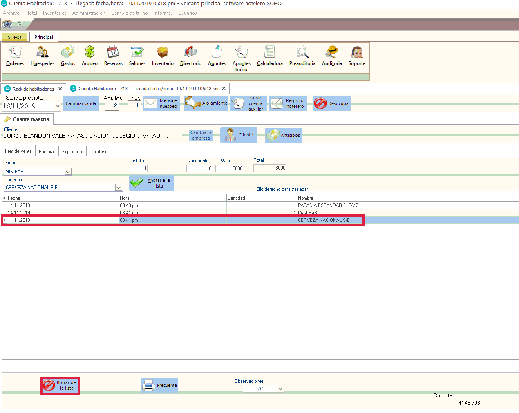Expand the Concepto dropdown list

[119, 188]
